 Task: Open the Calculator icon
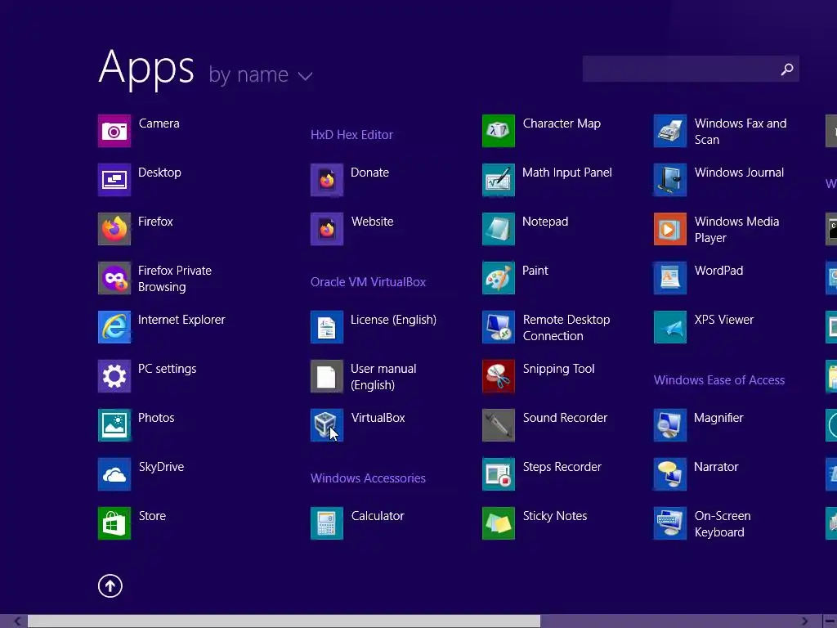click(x=327, y=524)
